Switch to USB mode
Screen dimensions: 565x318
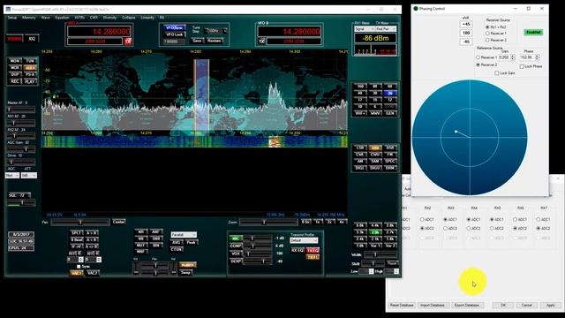[x=375, y=148]
